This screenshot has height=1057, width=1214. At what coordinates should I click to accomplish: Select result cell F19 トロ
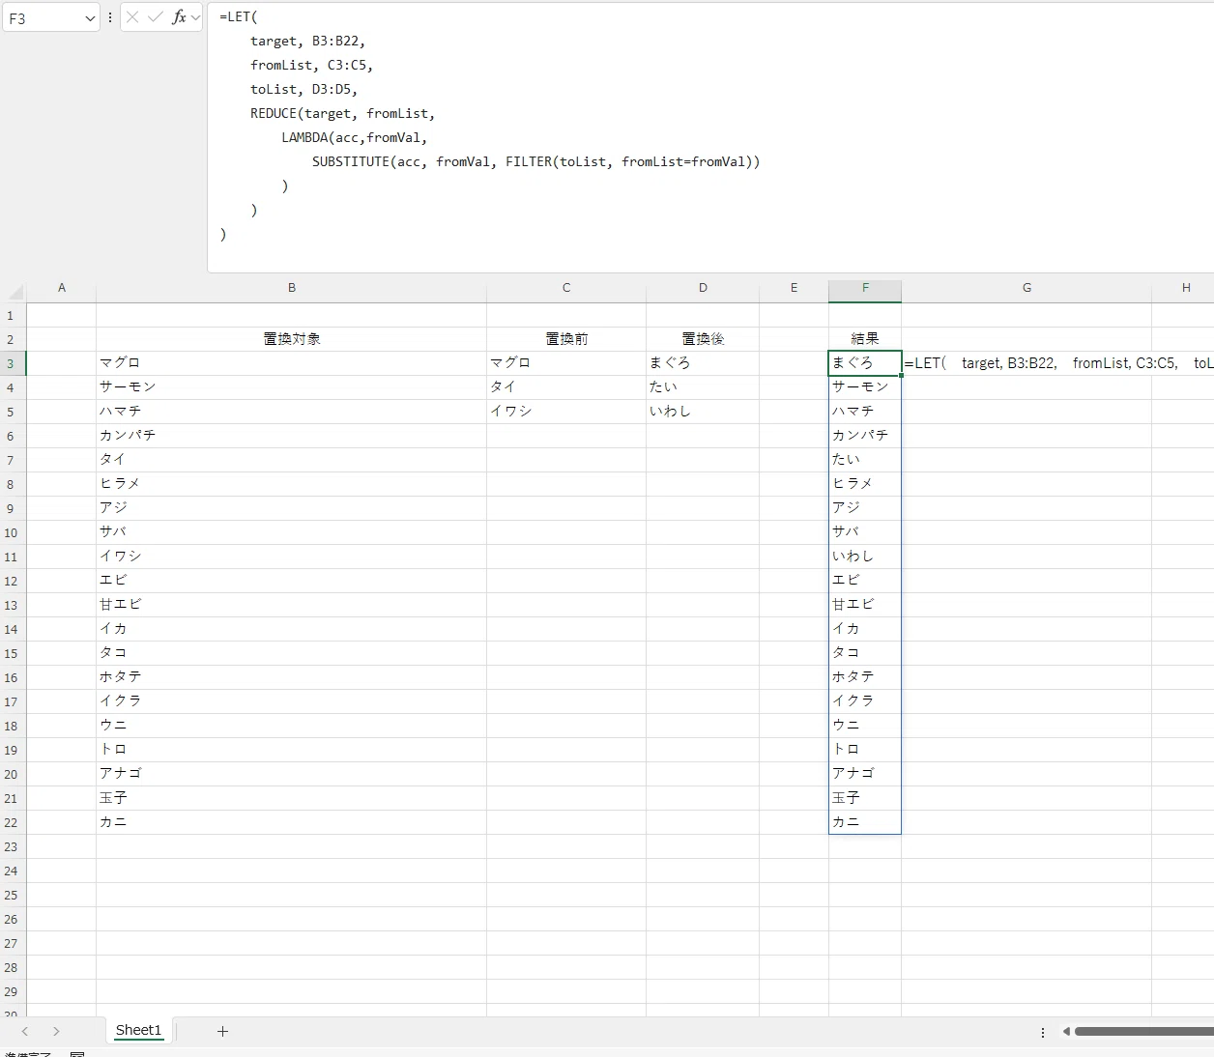[865, 750]
